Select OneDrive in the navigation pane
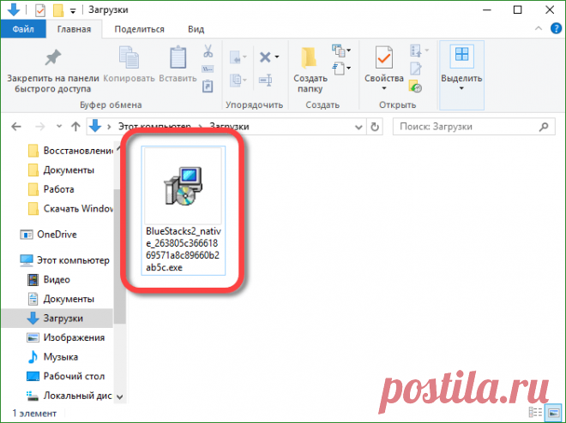The height and width of the screenshot is (423, 566). coord(48,235)
